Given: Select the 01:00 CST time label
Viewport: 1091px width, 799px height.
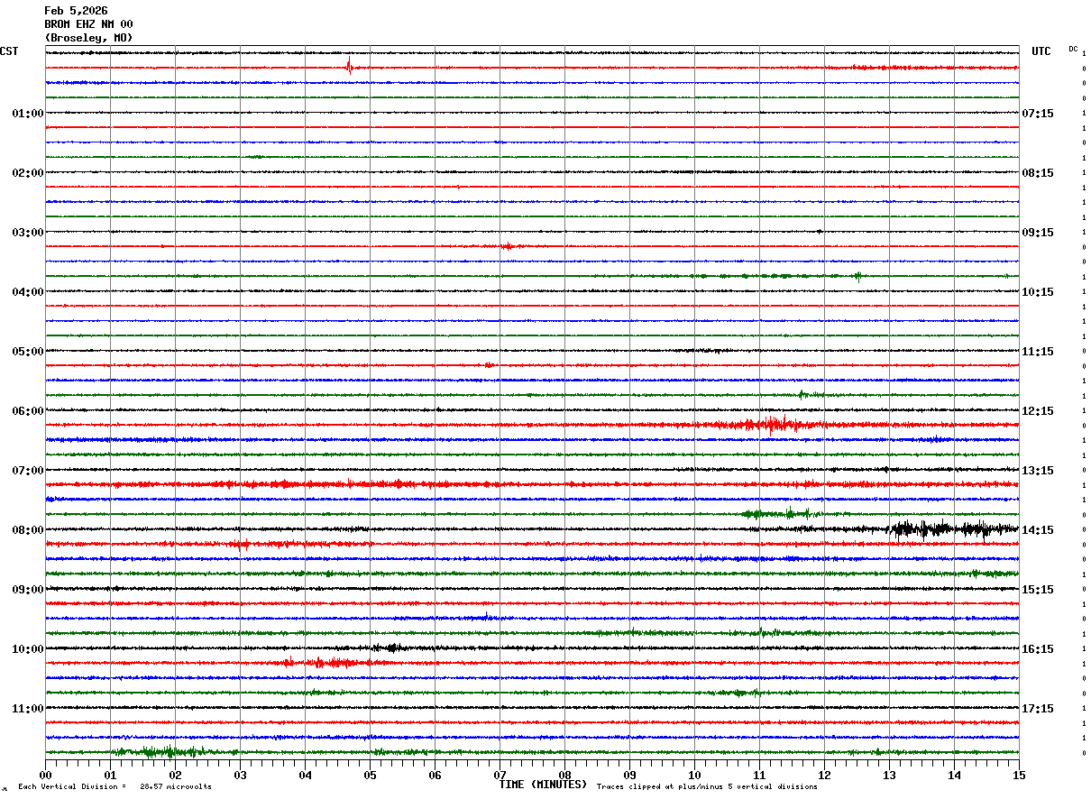Looking at the screenshot, I should coord(28,114).
